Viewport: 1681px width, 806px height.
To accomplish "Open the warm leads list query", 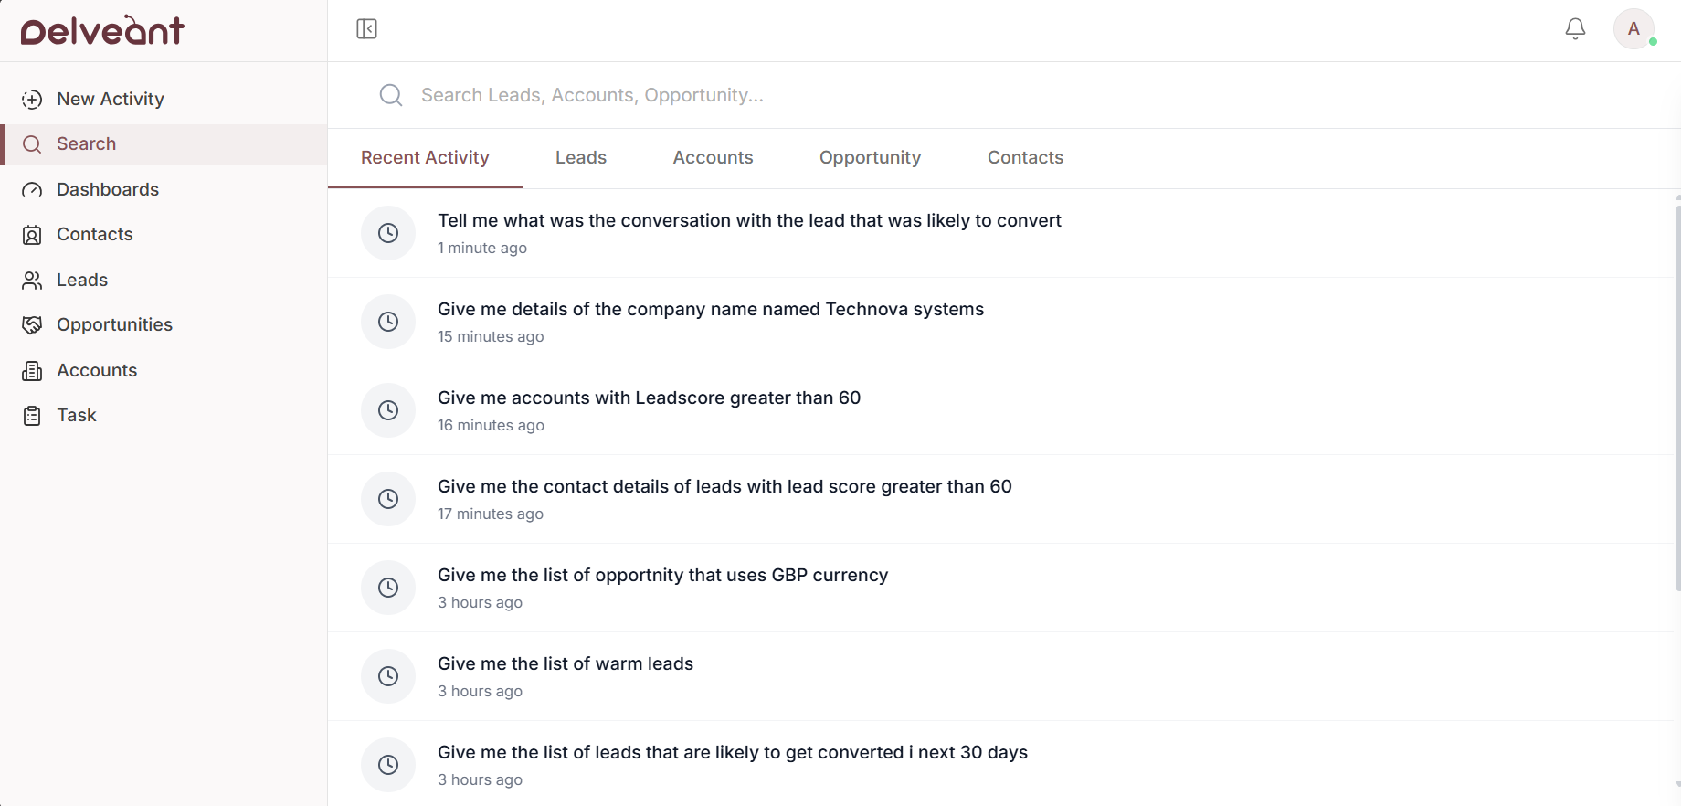I will click(565, 664).
